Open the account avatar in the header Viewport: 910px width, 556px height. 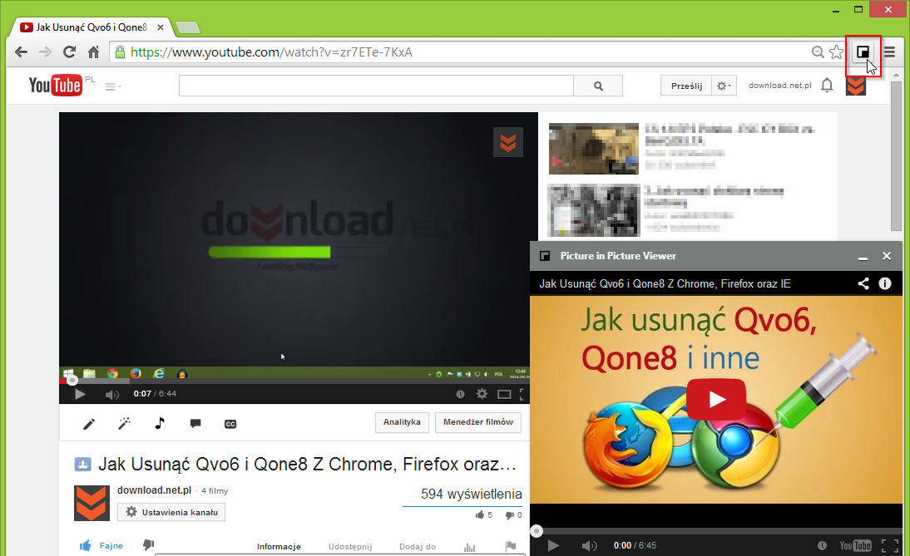pyautogui.click(x=855, y=86)
